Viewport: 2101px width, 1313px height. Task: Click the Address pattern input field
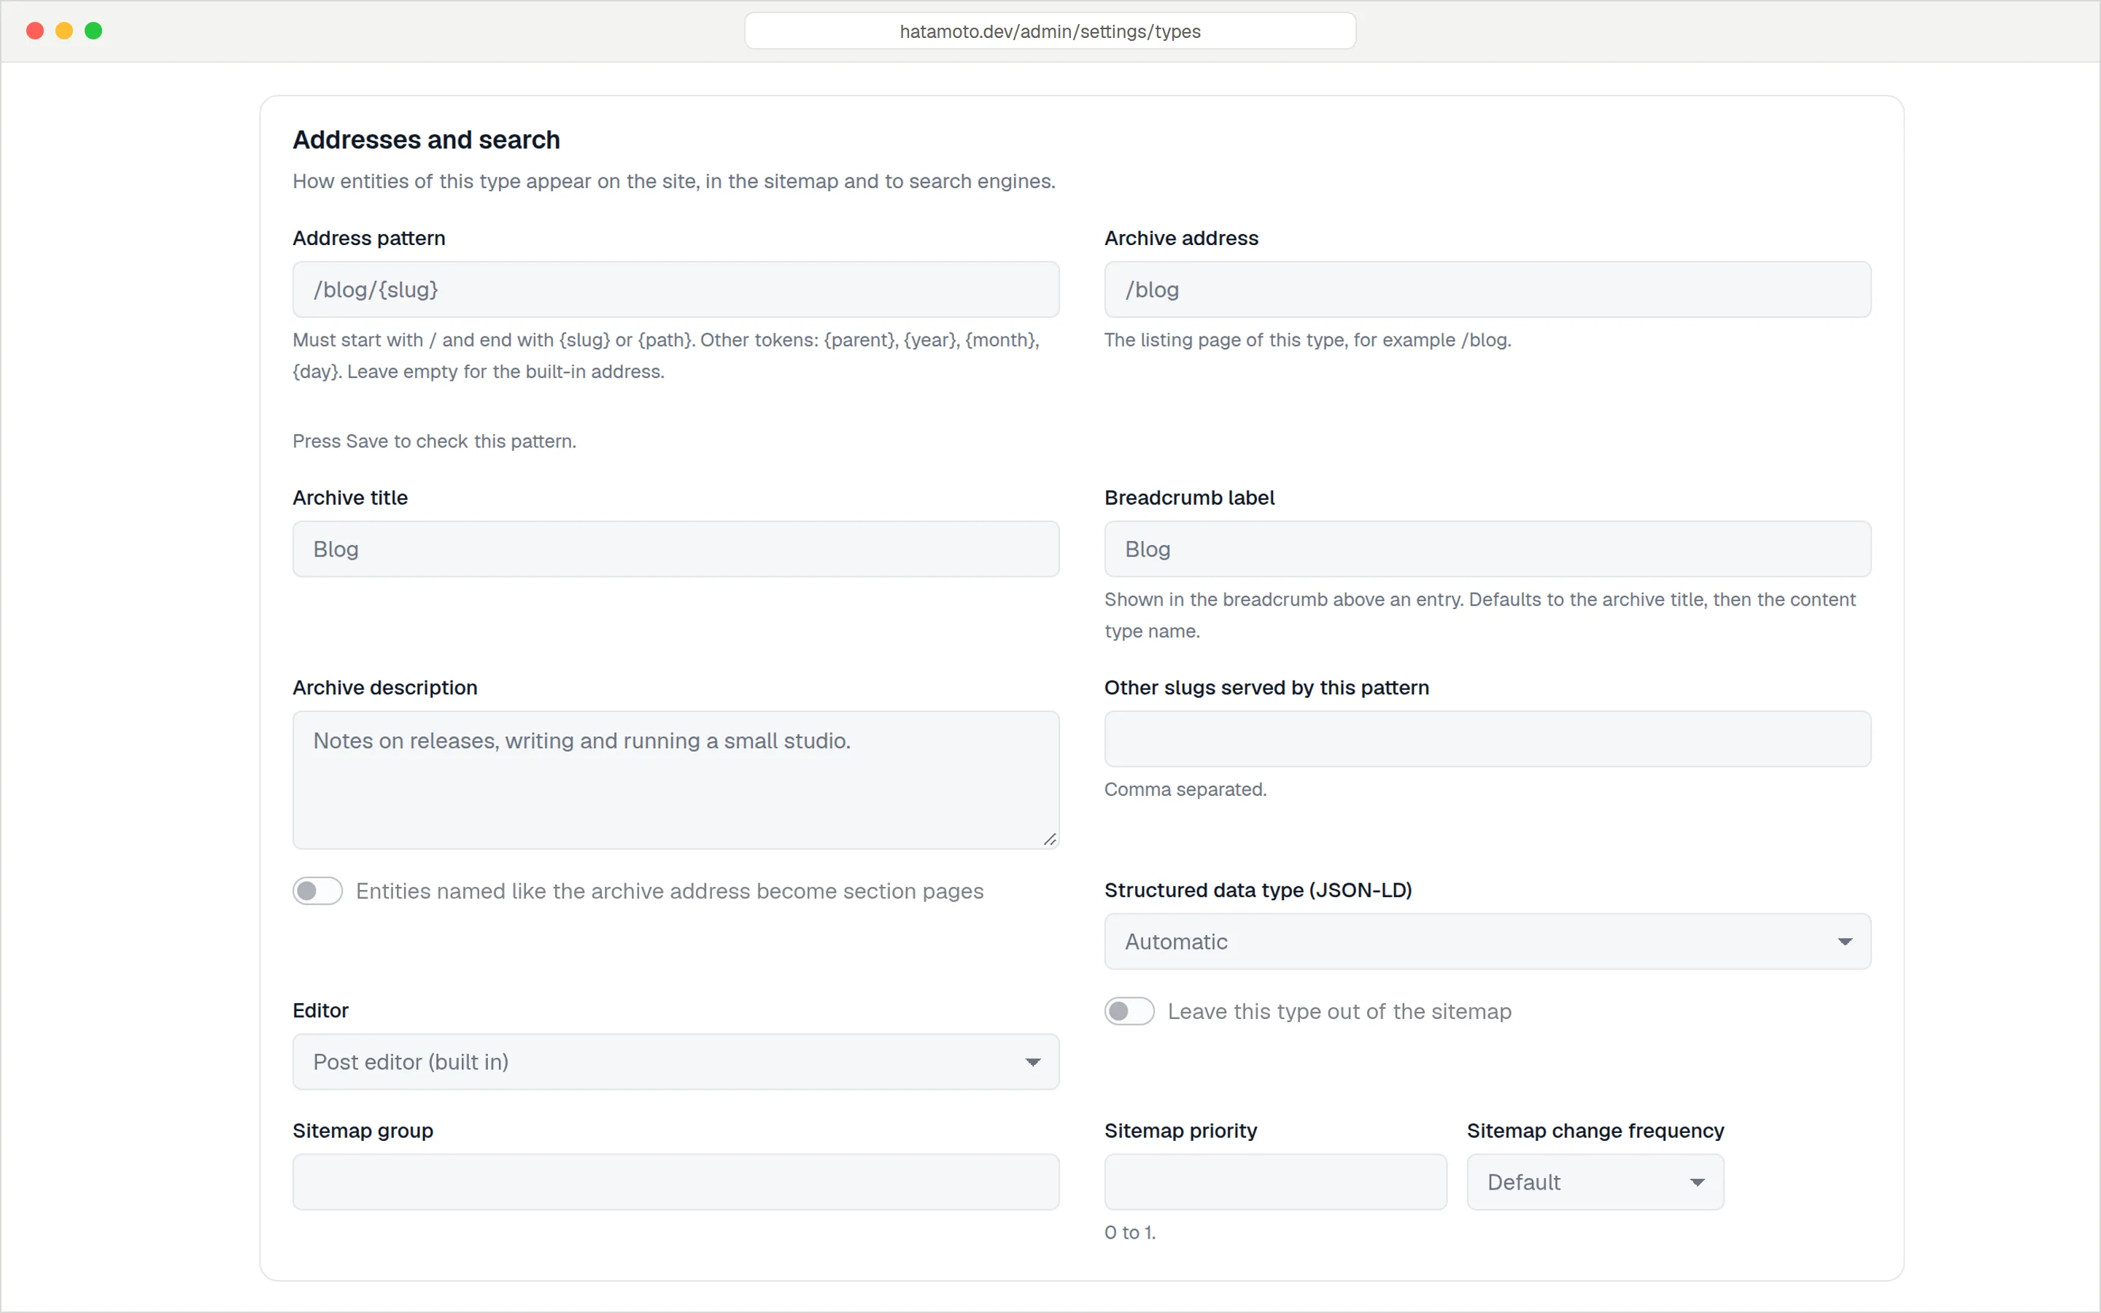tap(676, 289)
